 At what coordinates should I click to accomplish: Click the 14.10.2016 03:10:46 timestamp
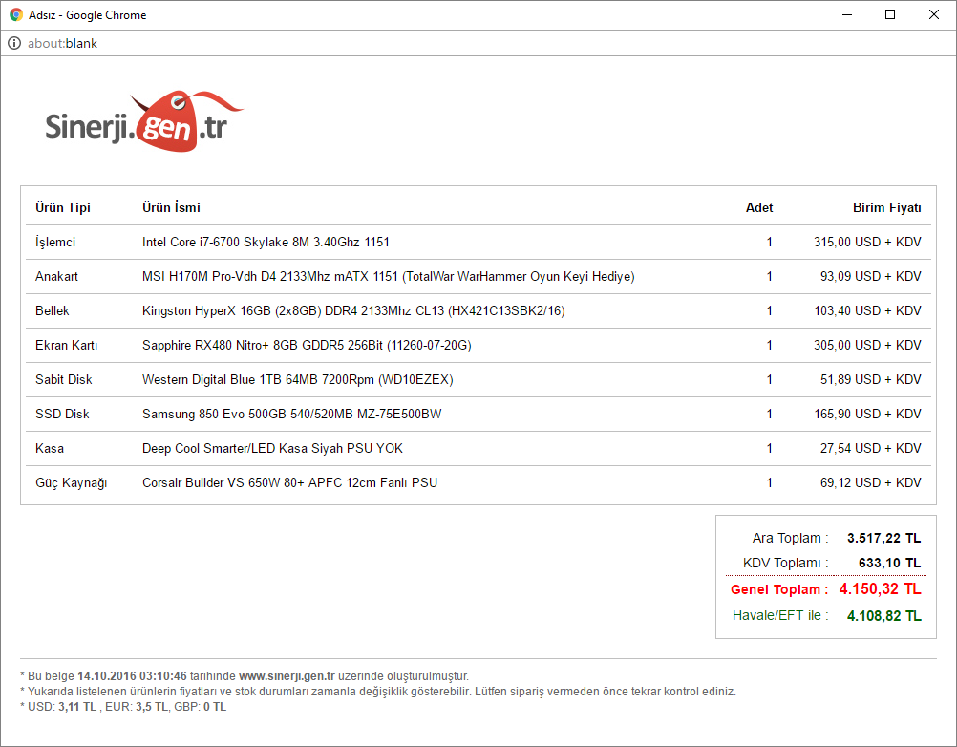tap(132, 676)
